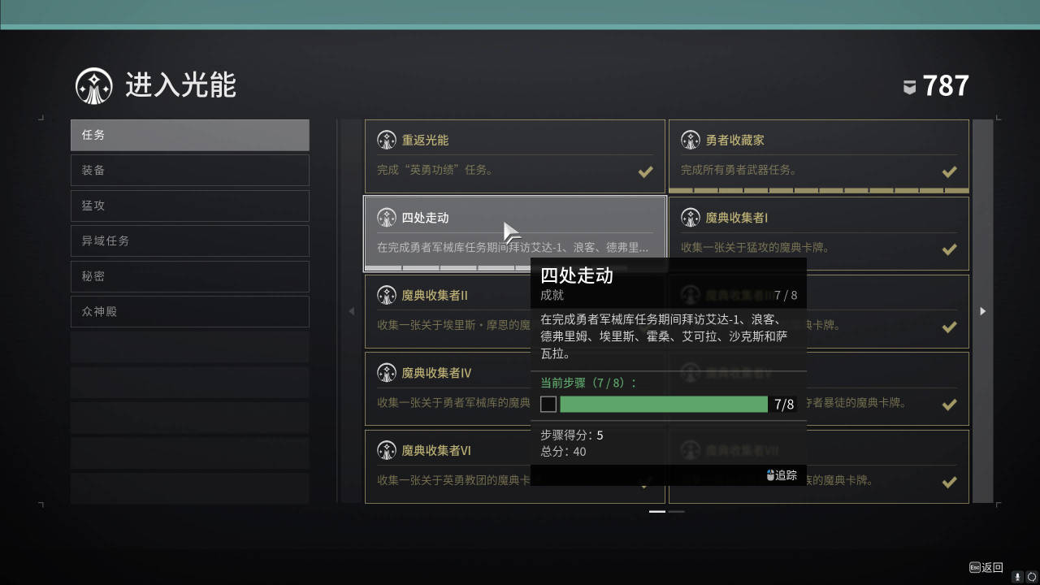Click the 魔典收集者I triumph card icon
1040x585 pixels.
click(x=691, y=218)
